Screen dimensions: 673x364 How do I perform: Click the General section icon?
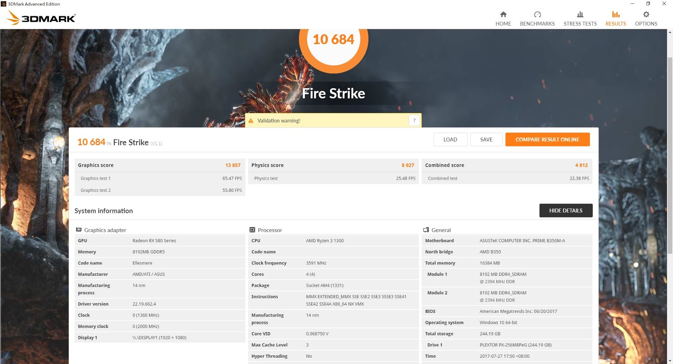(x=426, y=230)
